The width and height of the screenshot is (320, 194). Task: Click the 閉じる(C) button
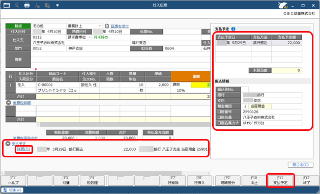tap(301, 165)
